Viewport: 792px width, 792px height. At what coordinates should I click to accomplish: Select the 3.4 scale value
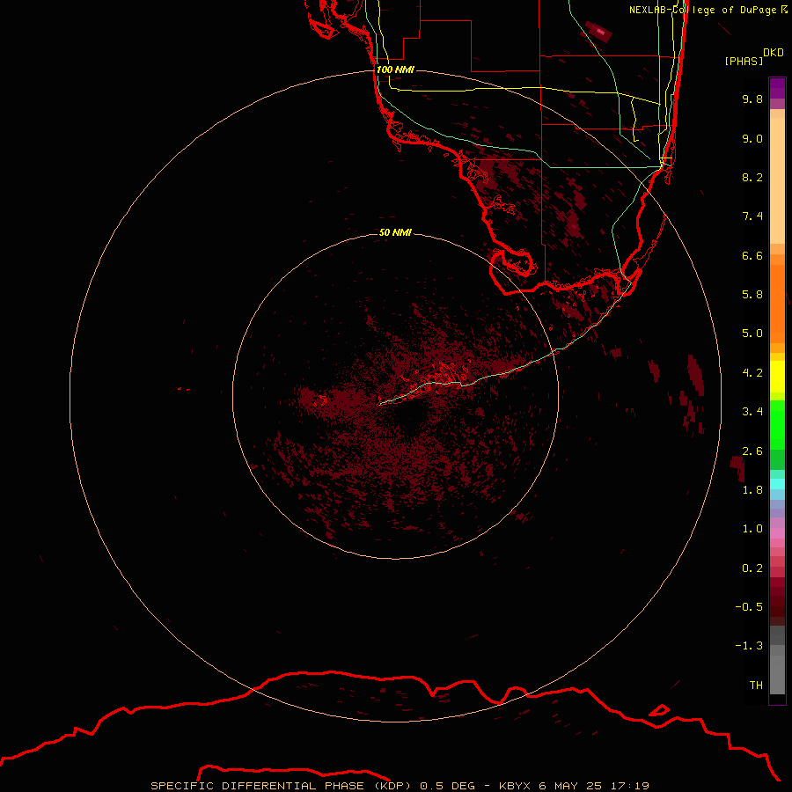(752, 412)
